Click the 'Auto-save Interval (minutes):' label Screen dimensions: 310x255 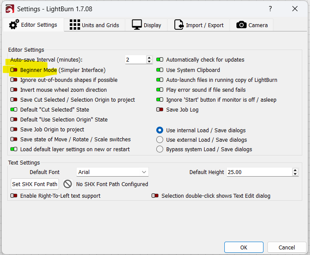click(46, 60)
